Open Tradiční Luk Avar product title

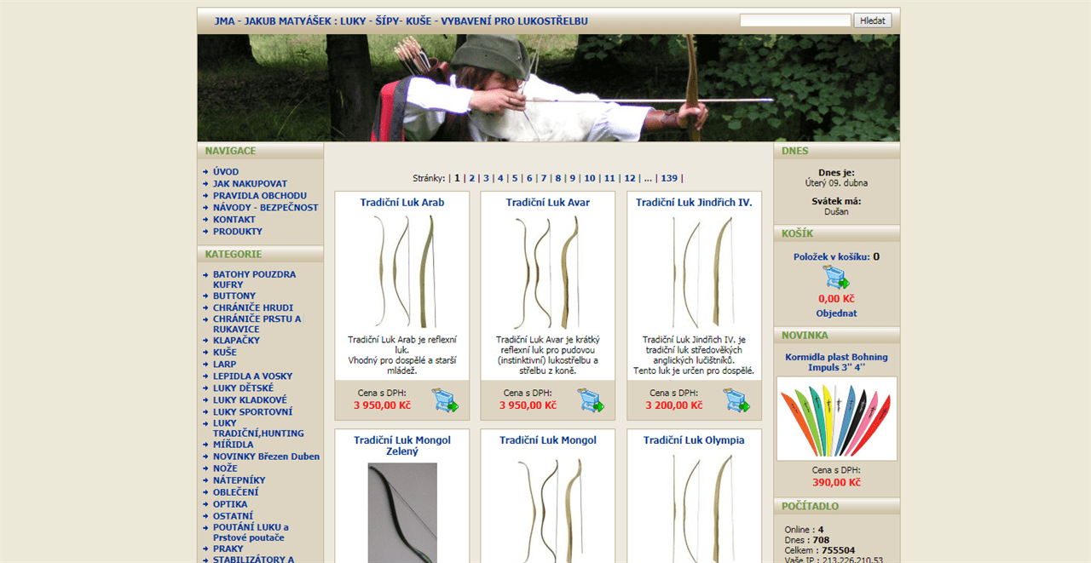(x=548, y=203)
